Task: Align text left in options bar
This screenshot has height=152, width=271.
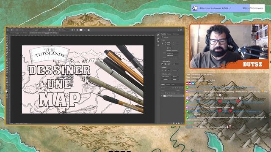Action: pos(72,30)
